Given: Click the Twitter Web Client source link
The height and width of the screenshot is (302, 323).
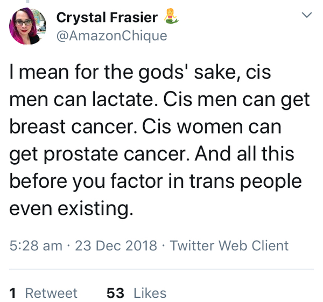Looking at the screenshot, I should [x=229, y=245].
